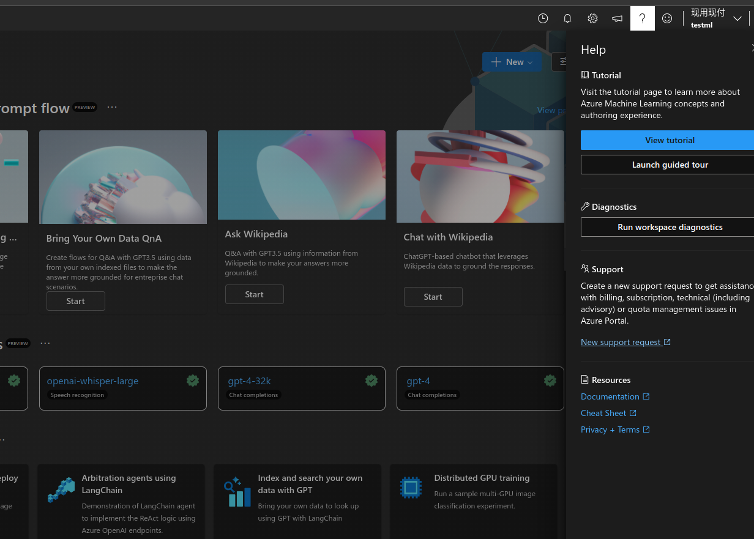Click the Support person icon
Viewport: 754px width, 539px height.
585,269
